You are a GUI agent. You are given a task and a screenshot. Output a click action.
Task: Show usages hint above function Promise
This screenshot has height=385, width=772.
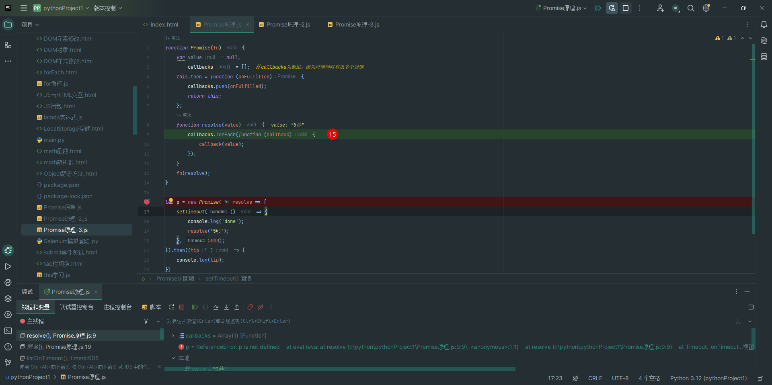[x=173, y=38]
